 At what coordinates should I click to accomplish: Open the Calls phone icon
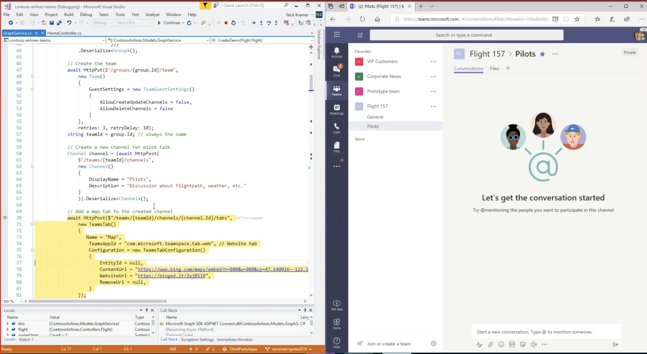[x=336, y=128]
